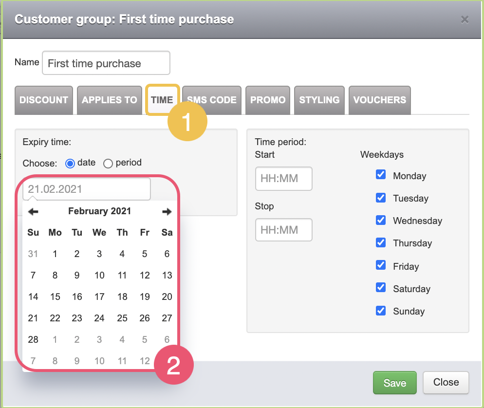
Task: Pick February 15 in the calendar
Action: (55, 297)
